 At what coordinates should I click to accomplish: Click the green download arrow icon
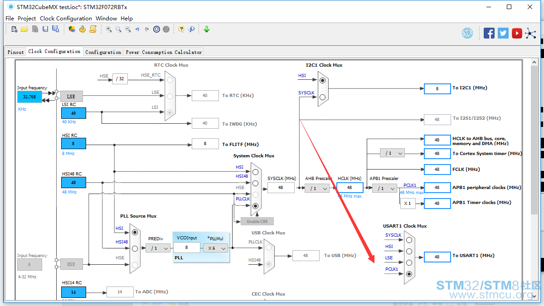[x=207, y=29]
